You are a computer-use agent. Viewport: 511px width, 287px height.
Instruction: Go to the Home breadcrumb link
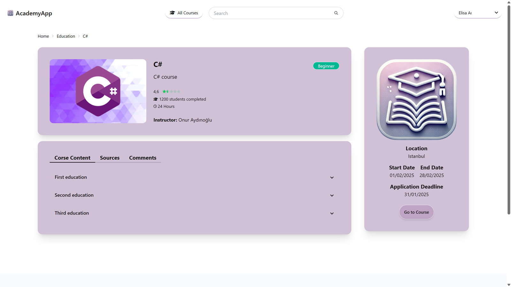[43, 36]
